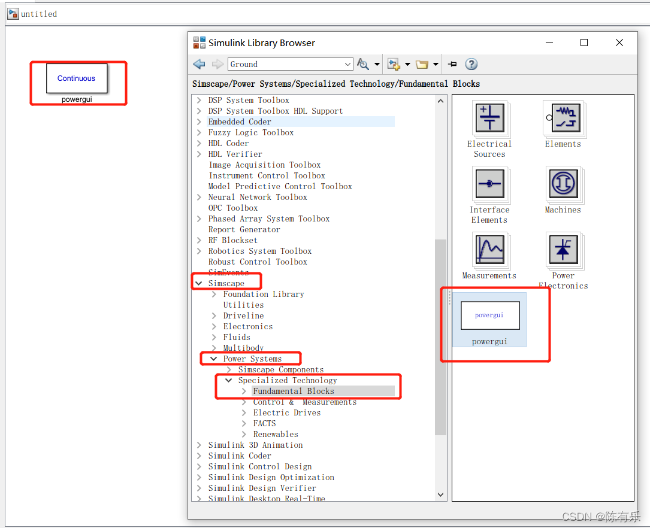Select Simulink Design Optimization
Viewport: 650px width, 528px height.
pos(271,477)
